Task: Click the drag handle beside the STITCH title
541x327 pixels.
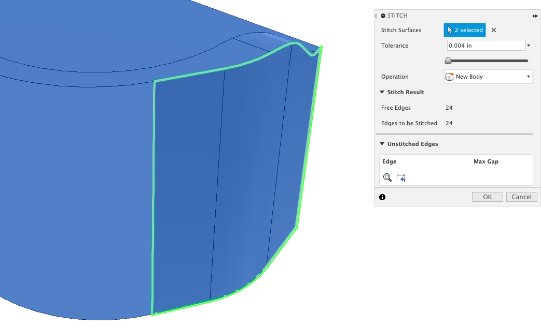Action: point(377,16)
